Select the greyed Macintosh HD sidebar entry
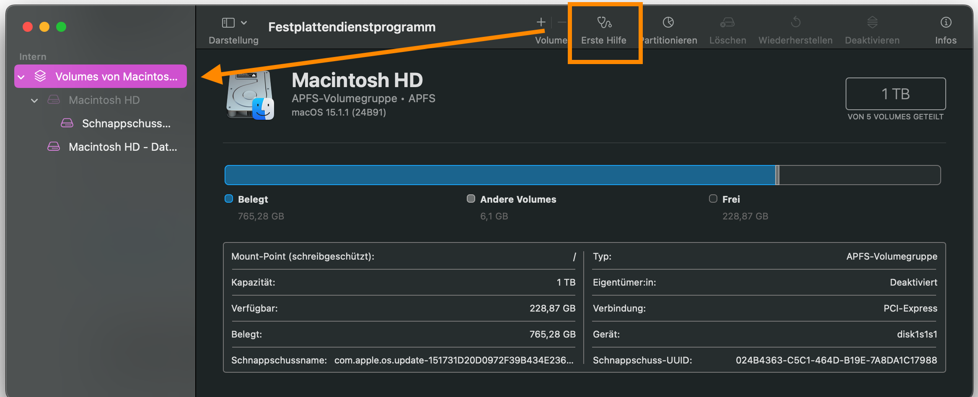Image resolution: width=978 pixels, height=397 pixels. [104, 100]
